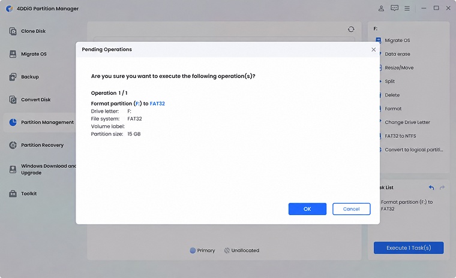The width and height of the screenshot is (456, 278).
Task: Select Migrate OS sidebar icon
Action: pyautogui.click(x=13, y=54)
